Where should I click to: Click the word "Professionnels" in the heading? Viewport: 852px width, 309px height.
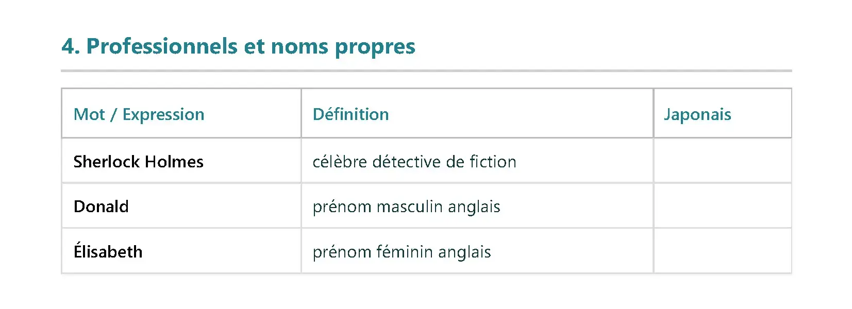coord(162,46)
